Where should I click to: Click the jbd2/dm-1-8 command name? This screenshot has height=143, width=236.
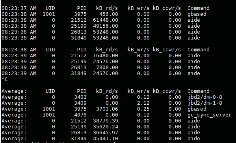[x=205, y=103]
